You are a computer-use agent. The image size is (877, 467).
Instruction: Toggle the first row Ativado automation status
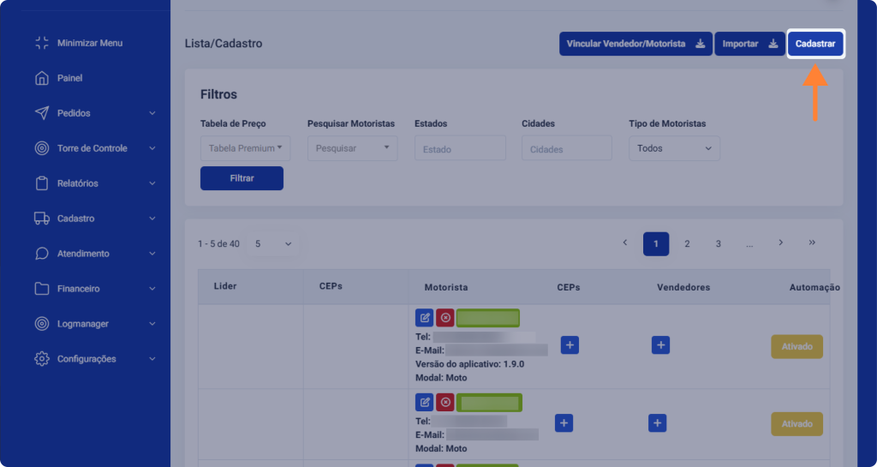tap(796, 347)
